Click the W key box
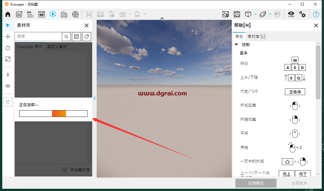This screenshot has height=191, width=324. click(x=295, y=60)
